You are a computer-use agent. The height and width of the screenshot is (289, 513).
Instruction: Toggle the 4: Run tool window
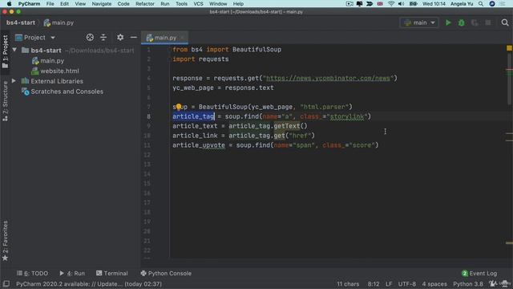pyautogui.click(x=72, y=273)
